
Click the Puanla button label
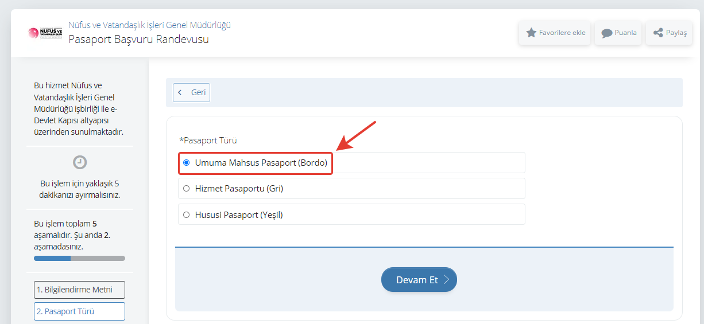625,33
